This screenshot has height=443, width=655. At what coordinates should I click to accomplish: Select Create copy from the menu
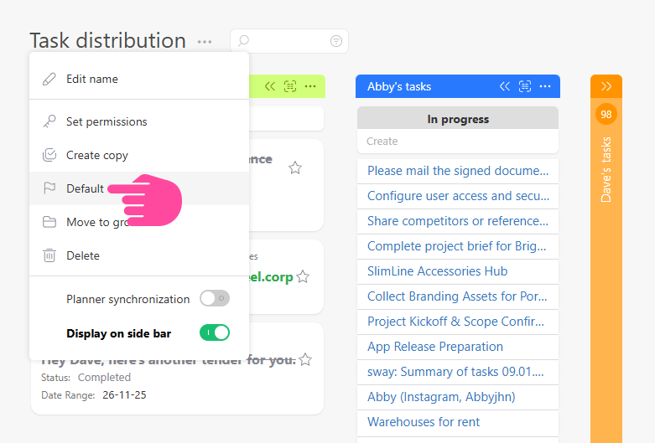click(x=96, y=155)
